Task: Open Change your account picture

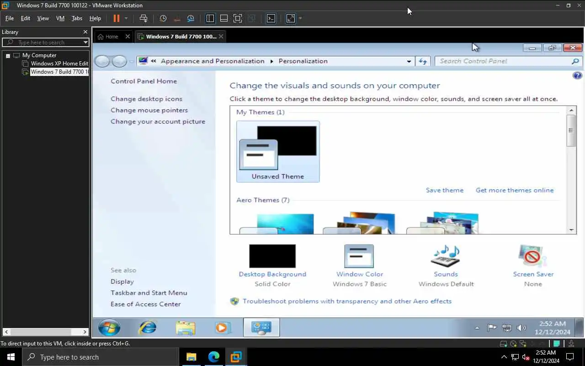Action: coord(158,122)
